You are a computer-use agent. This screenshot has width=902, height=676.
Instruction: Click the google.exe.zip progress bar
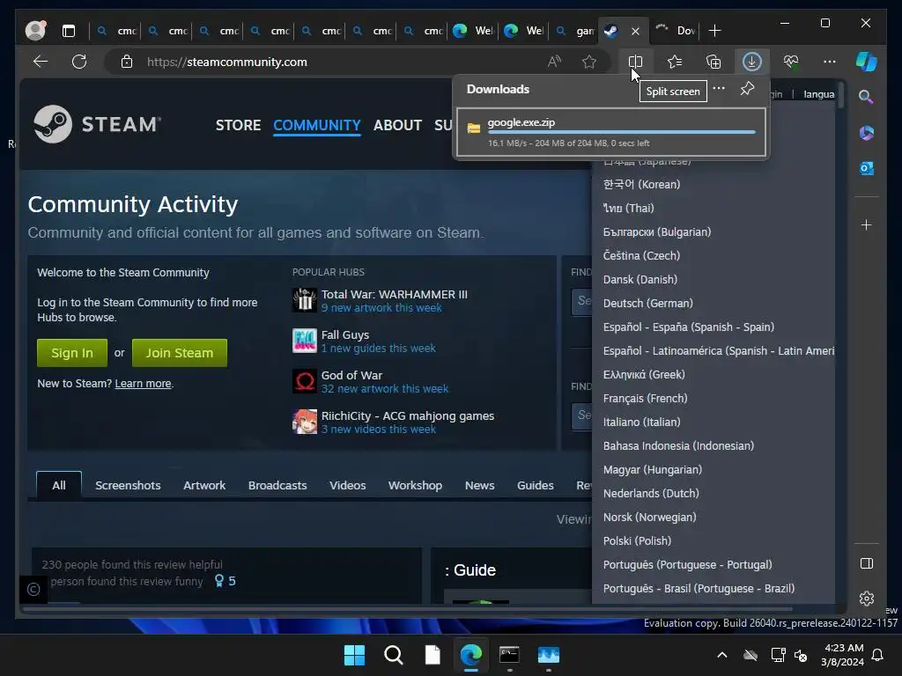click(x=621, y=132)
